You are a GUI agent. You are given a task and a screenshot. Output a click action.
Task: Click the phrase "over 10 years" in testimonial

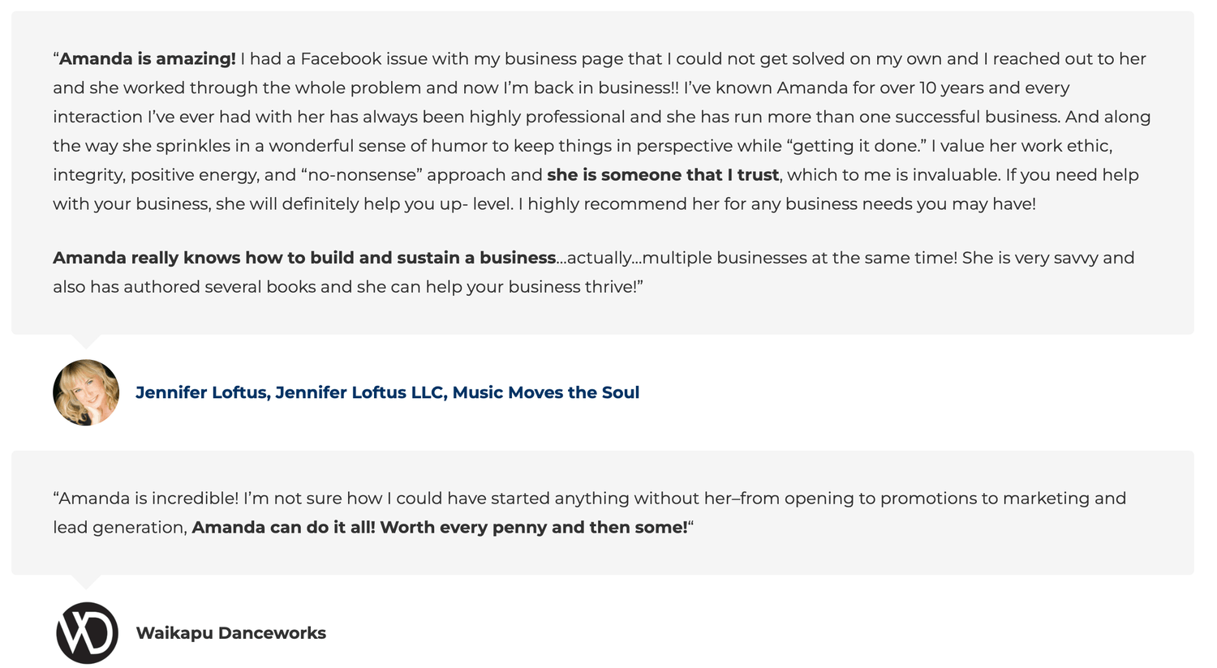931,88
